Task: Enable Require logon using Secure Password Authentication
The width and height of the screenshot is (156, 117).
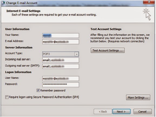Action: [7, 97]
